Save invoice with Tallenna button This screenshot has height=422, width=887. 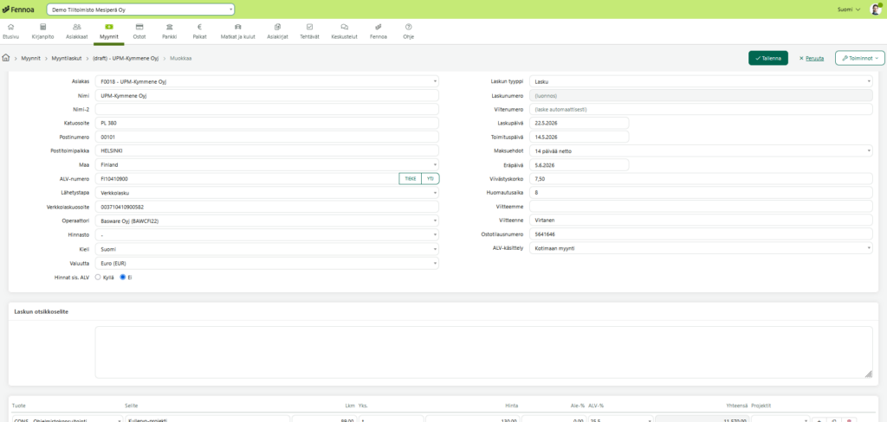click(768, 58)
